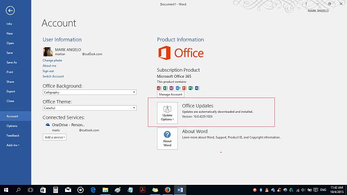Open the Mail app on the taskbar
The width and height of the screenshot is (347, 195).
pyautogui.click(x=68, y=190)
